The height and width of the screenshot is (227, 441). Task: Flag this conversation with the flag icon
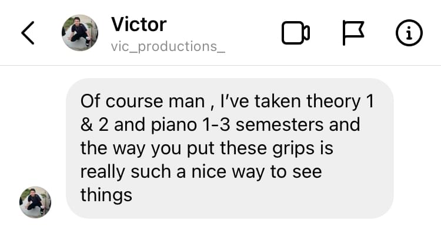[x=353, y=33]
